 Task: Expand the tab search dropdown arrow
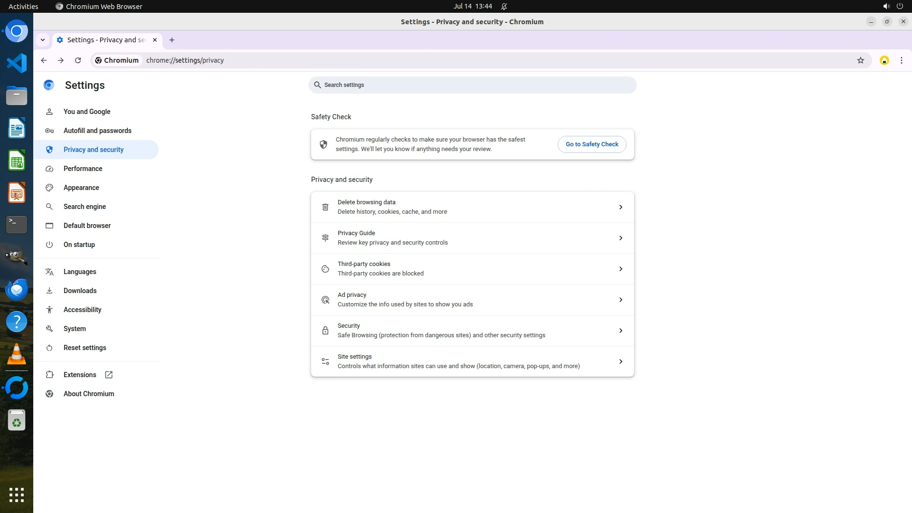point(43,40)
